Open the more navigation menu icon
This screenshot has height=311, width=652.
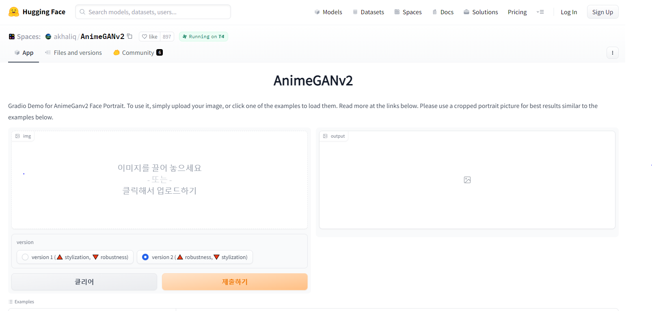[540, 12]
